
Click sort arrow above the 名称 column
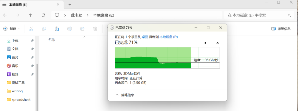84,37
